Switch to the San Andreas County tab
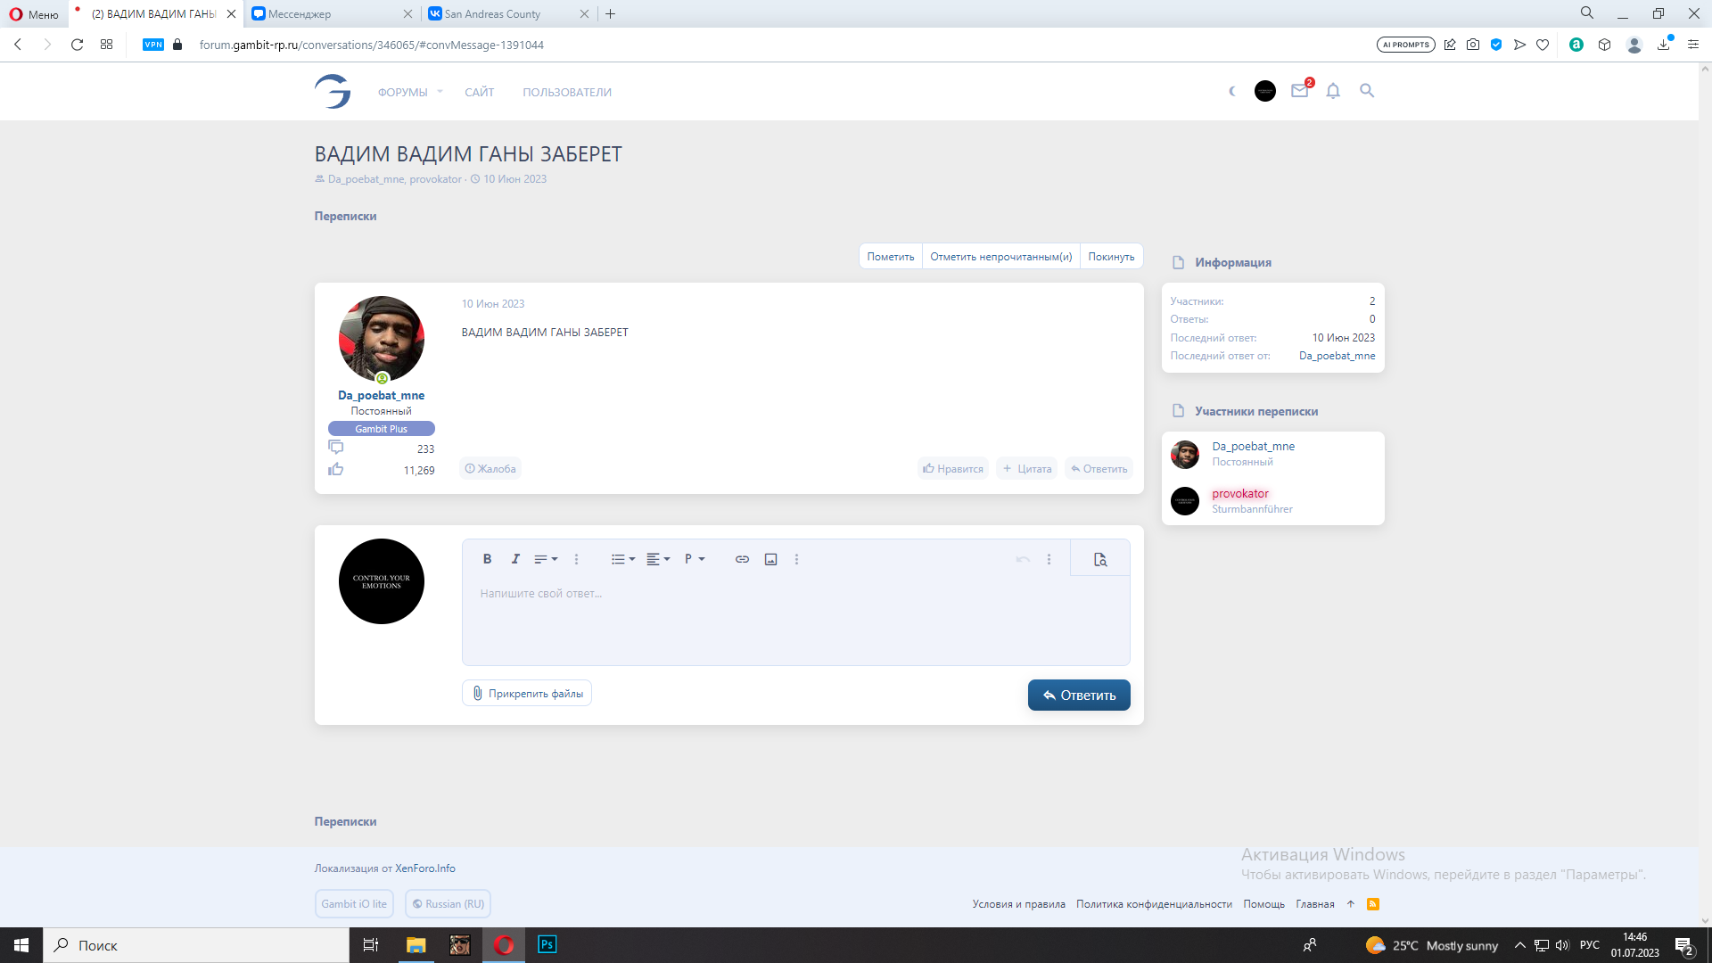Screen dimensions: 1712x963 (492, 14)
